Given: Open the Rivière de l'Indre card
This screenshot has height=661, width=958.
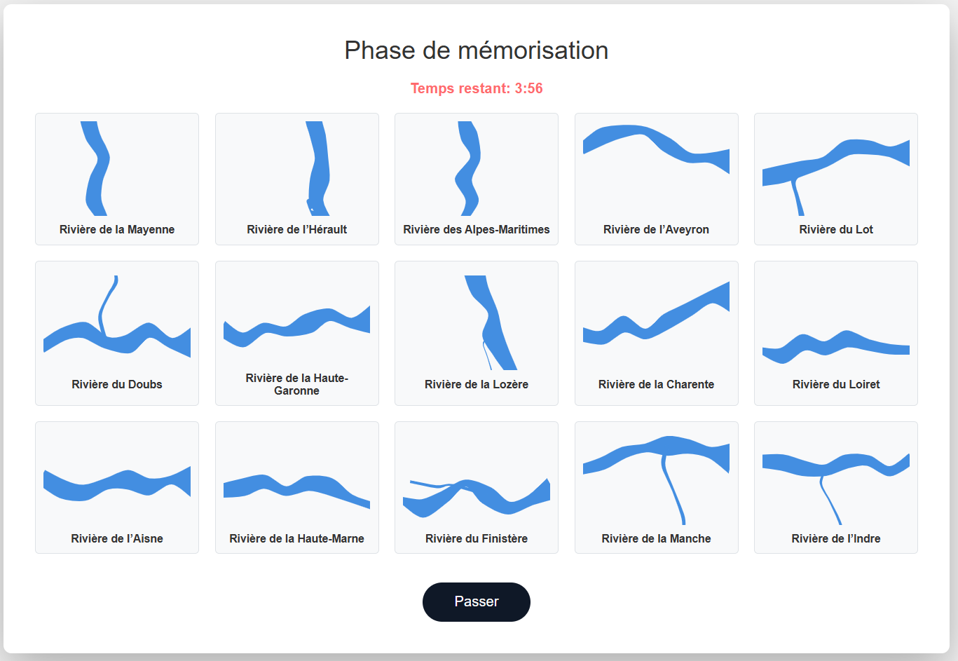Looking at the screenshot, I should (835, 487).
